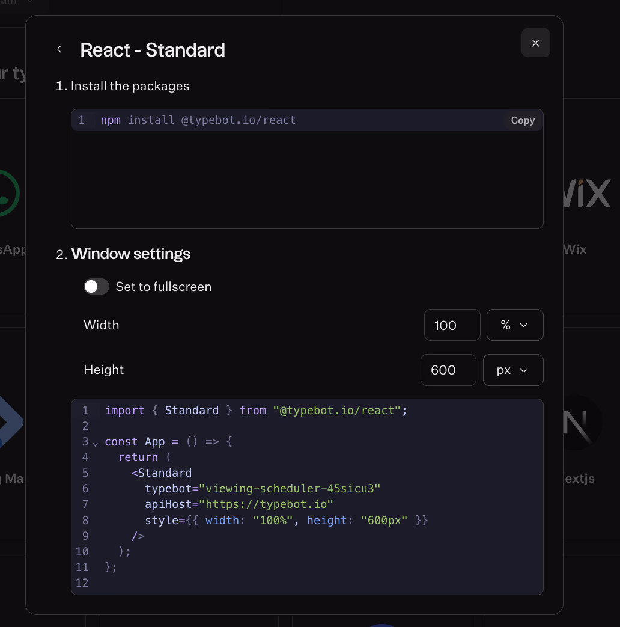The height and width of the screenshot is (627, 620).
Task: Click the apiHost URL in the snippet
Action: point(266,504)
